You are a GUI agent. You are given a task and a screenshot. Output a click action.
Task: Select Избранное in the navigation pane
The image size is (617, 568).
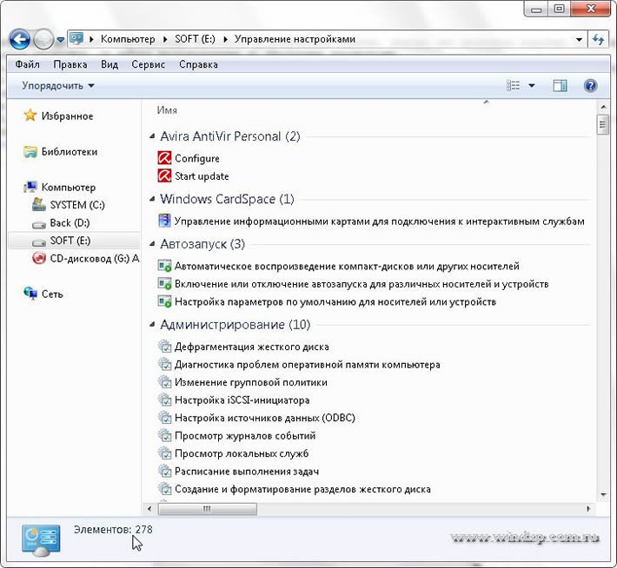pyautogui.click(x=67, y=116)
